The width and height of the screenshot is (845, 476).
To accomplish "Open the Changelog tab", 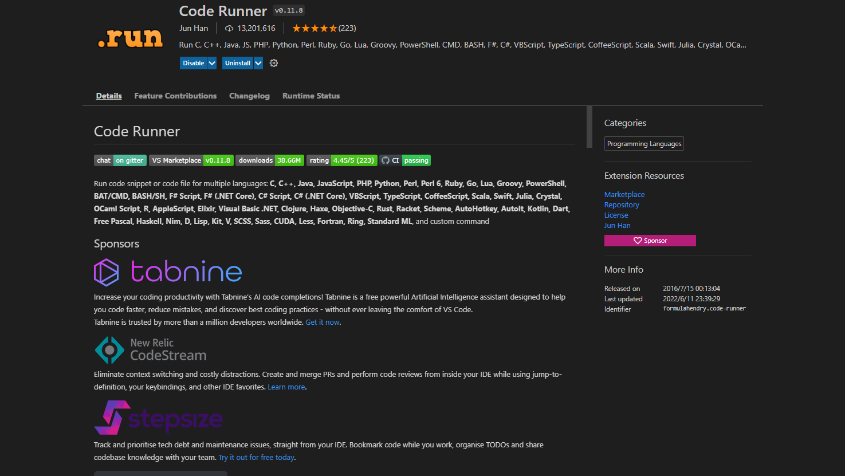I will [x=249, y=96].
